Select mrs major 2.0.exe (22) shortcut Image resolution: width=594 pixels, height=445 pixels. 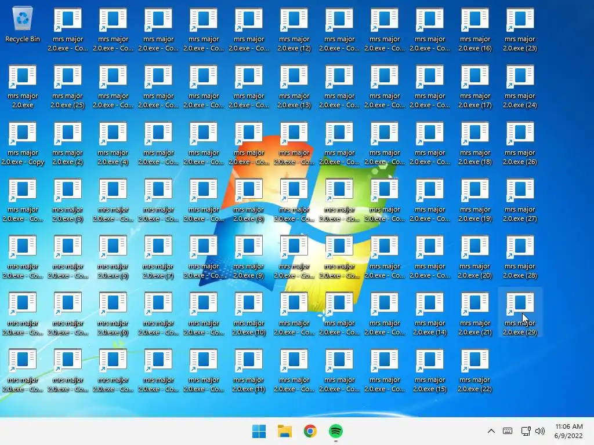[x=475, y=370]
